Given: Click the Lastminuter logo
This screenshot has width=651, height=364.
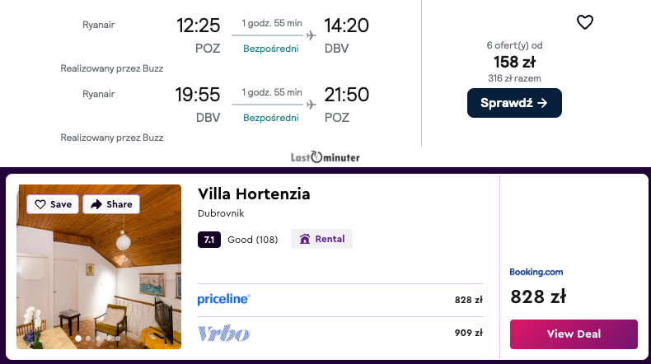Looking at the screenshot, I should point(325,156).
